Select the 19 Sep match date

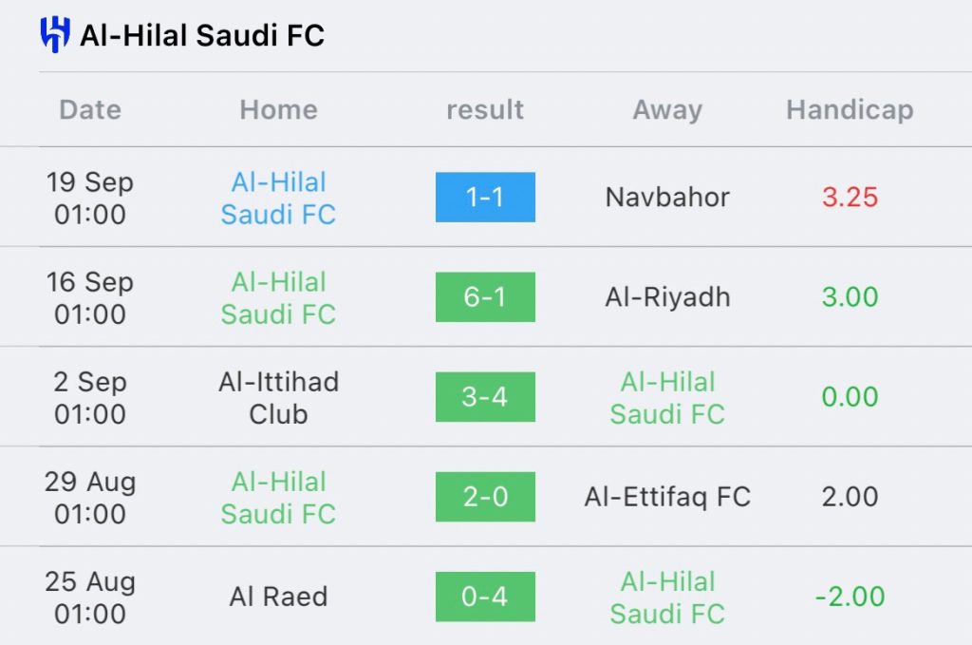(x=90, y=198)
